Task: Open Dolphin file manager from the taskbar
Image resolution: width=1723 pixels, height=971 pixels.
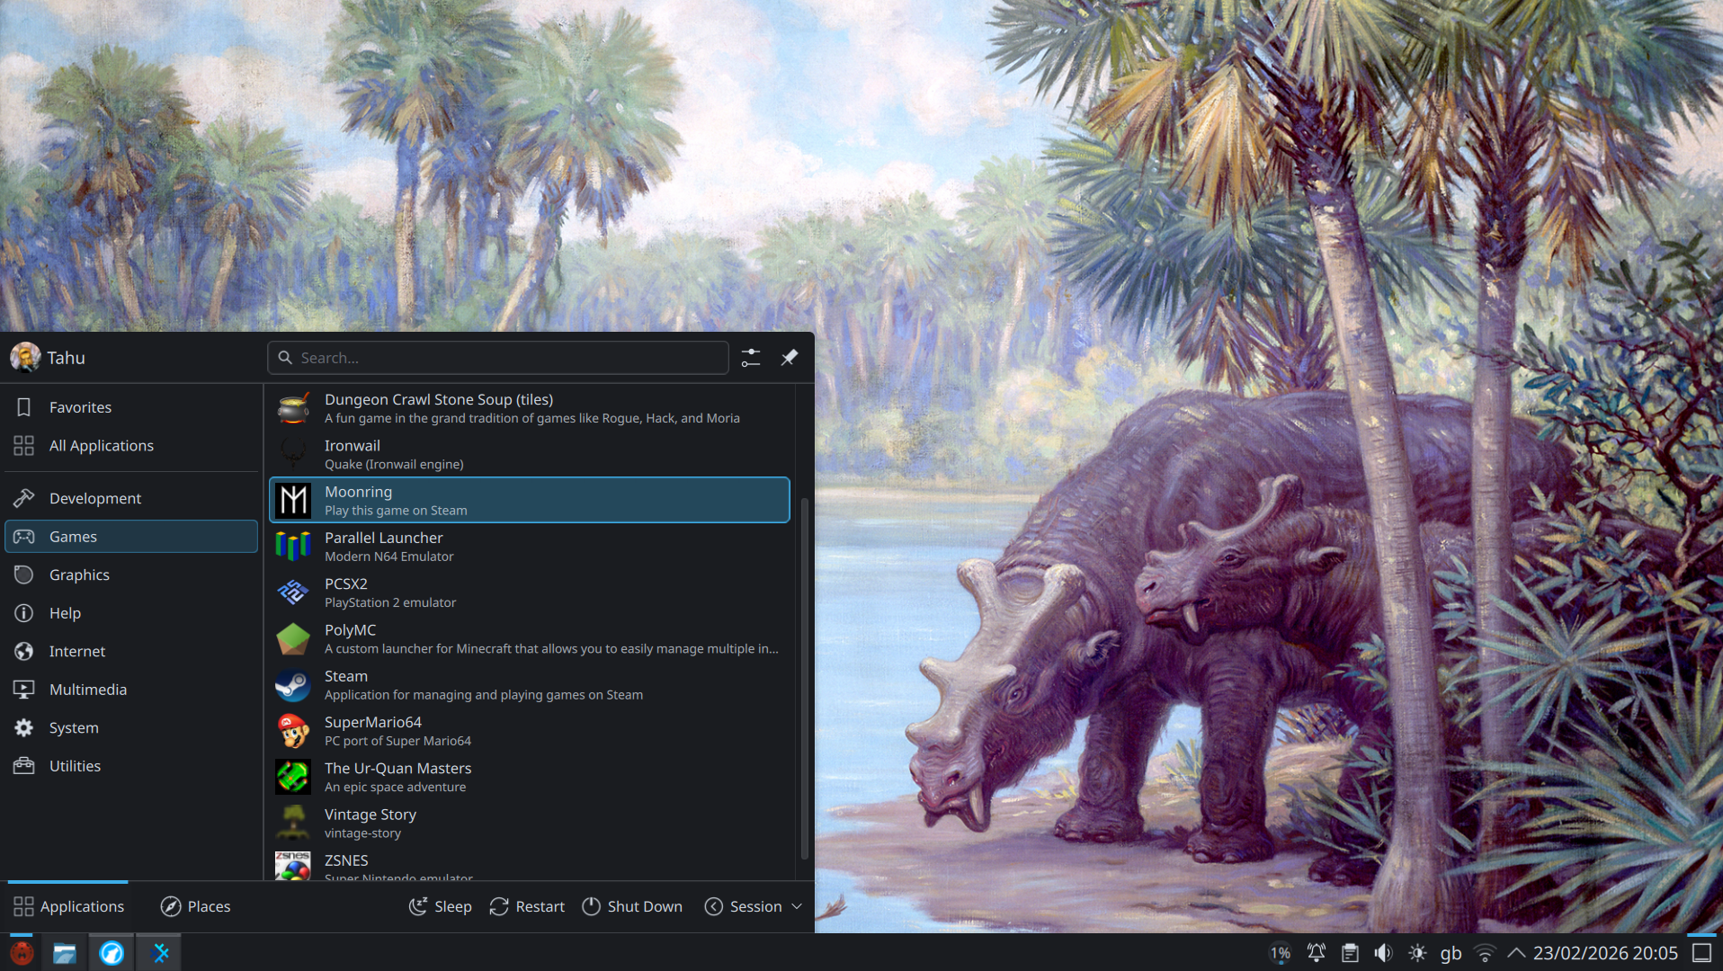Action: click(65, 953)
